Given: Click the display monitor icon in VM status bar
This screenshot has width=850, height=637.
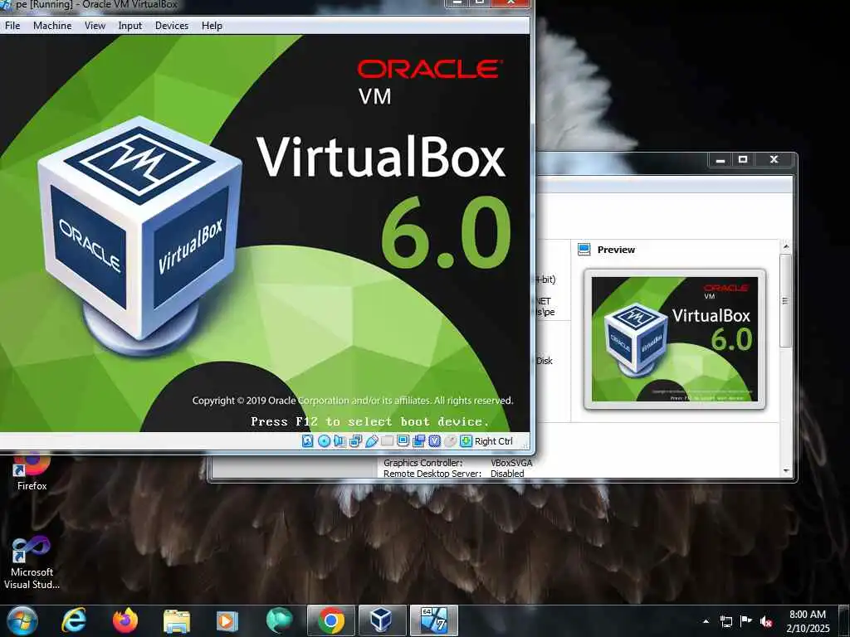Looking at the screenshot, I should (x=403, y=441).
